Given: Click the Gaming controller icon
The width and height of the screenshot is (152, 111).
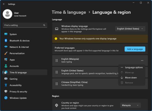Looking at the screenshot, I should click(6, 79).
